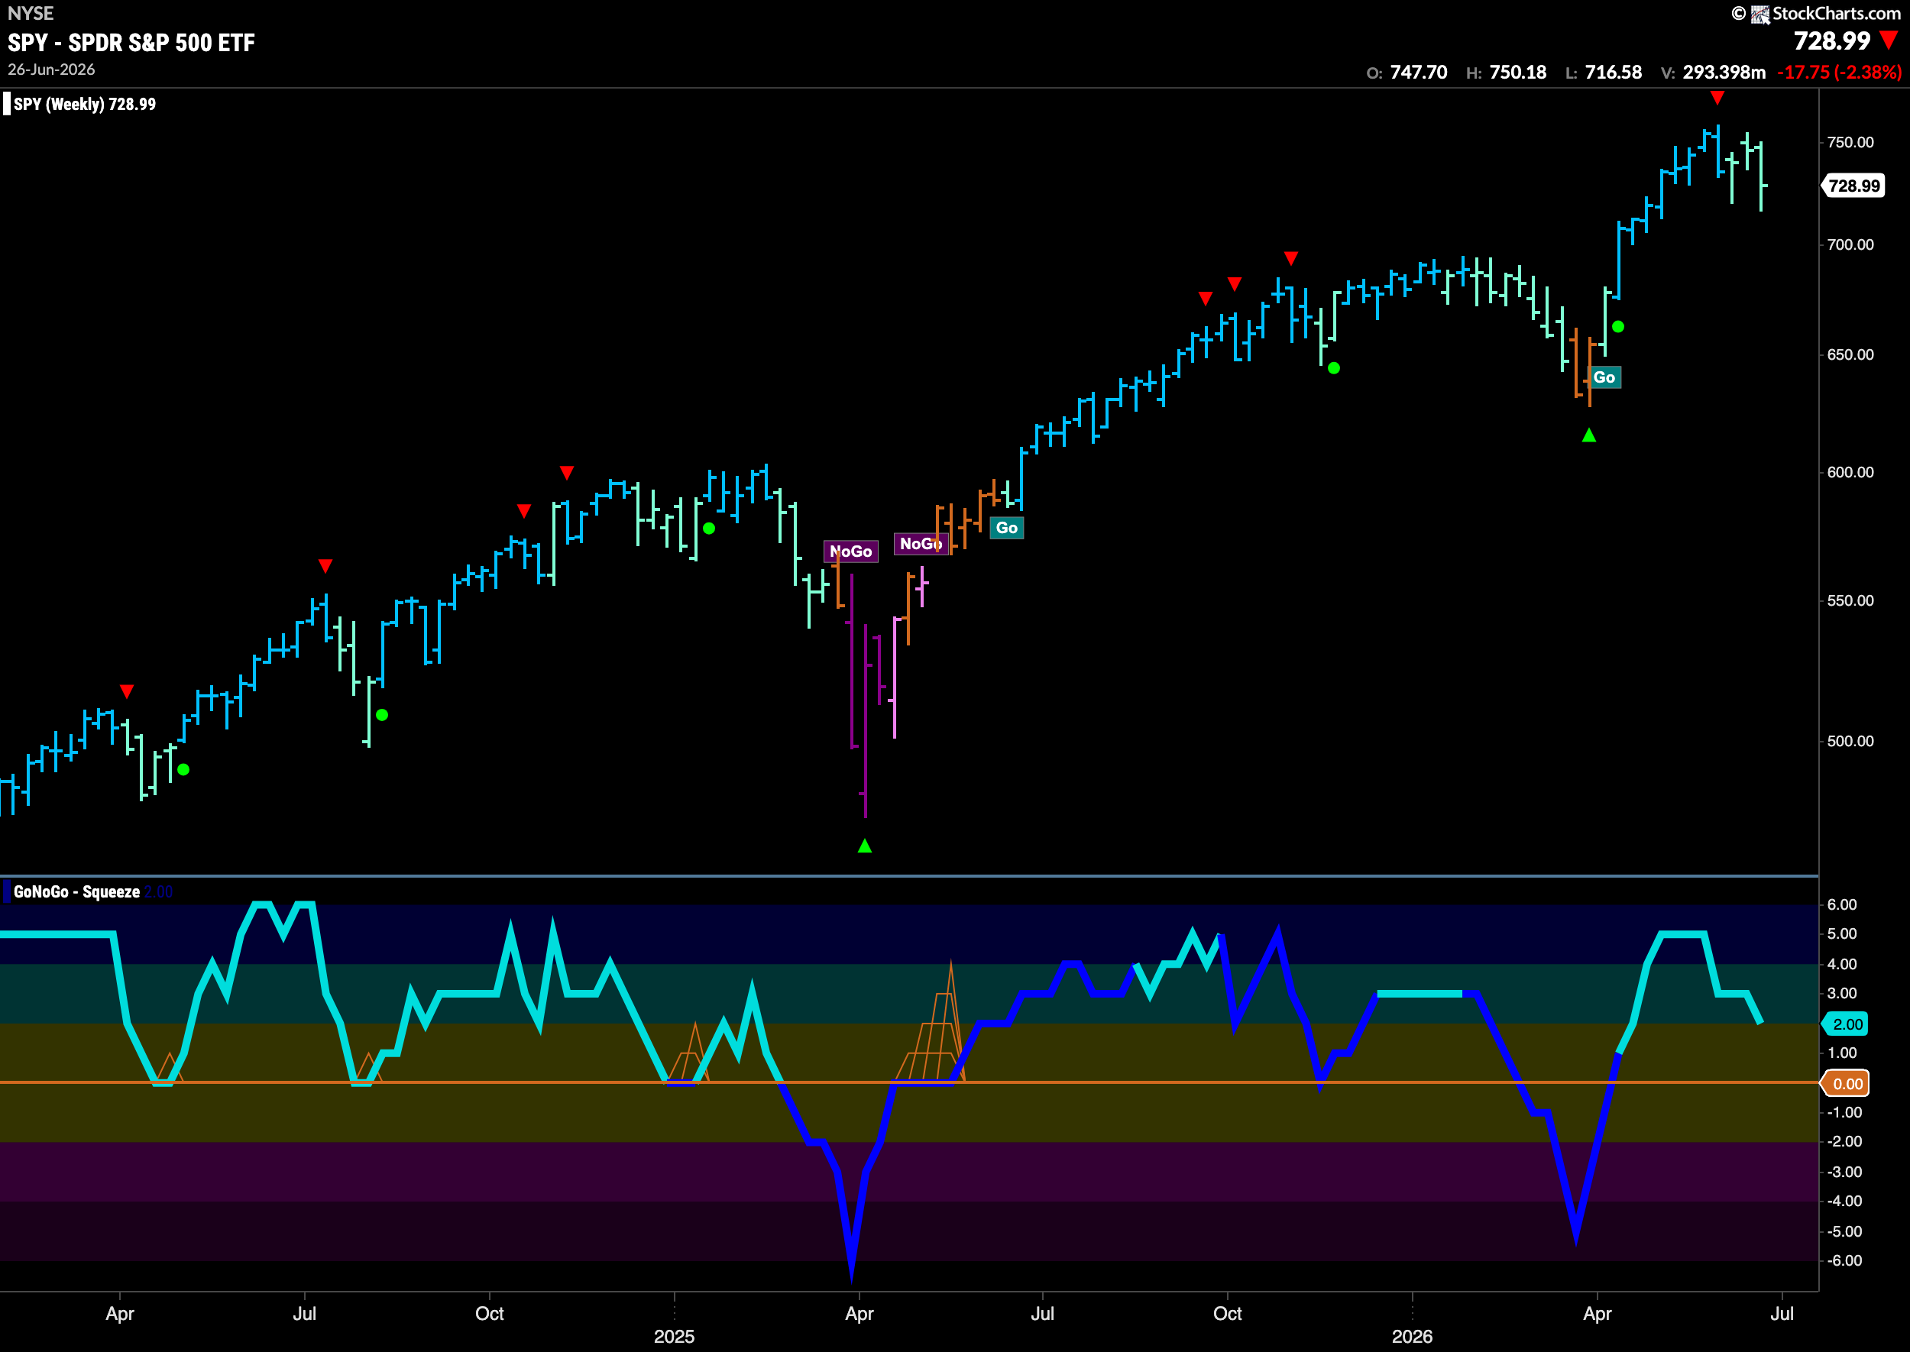
Task: Click the NYSE exchange label
Action: (x=31, y=13)
